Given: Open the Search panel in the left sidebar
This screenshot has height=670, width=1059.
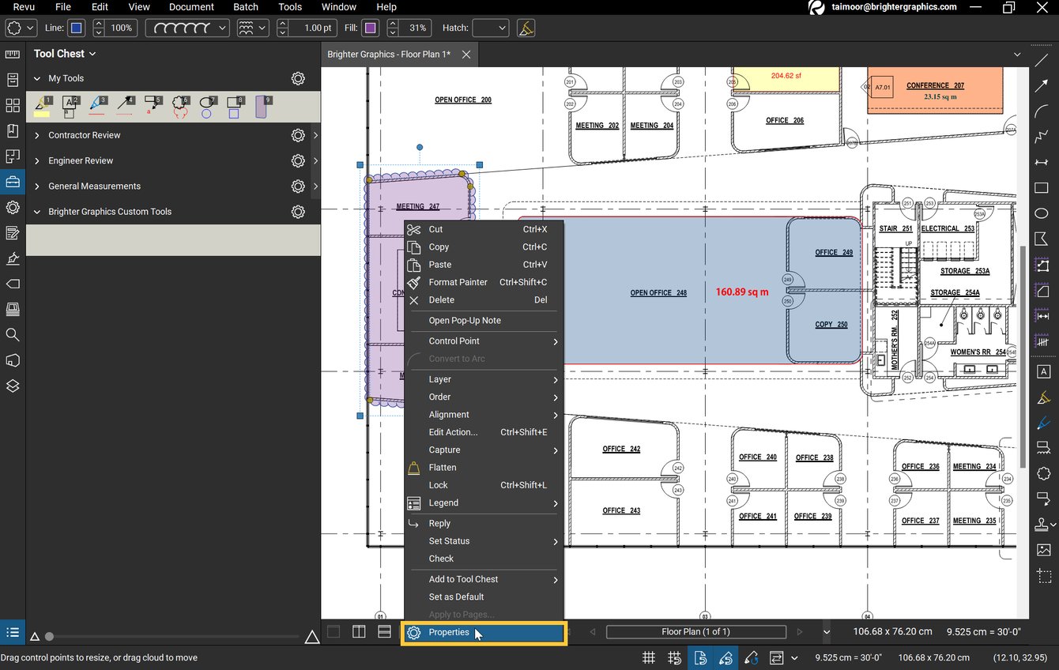Looking at the screenshot, I should [x=12, y=334].
